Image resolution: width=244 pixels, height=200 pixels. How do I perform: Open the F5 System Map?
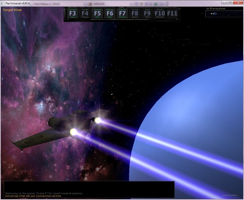(98, 13)
